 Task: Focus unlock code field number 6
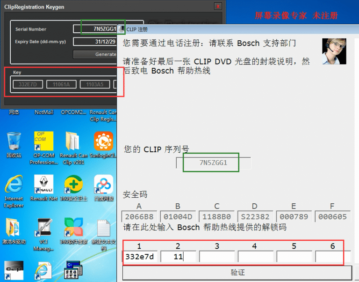point(331,256)
